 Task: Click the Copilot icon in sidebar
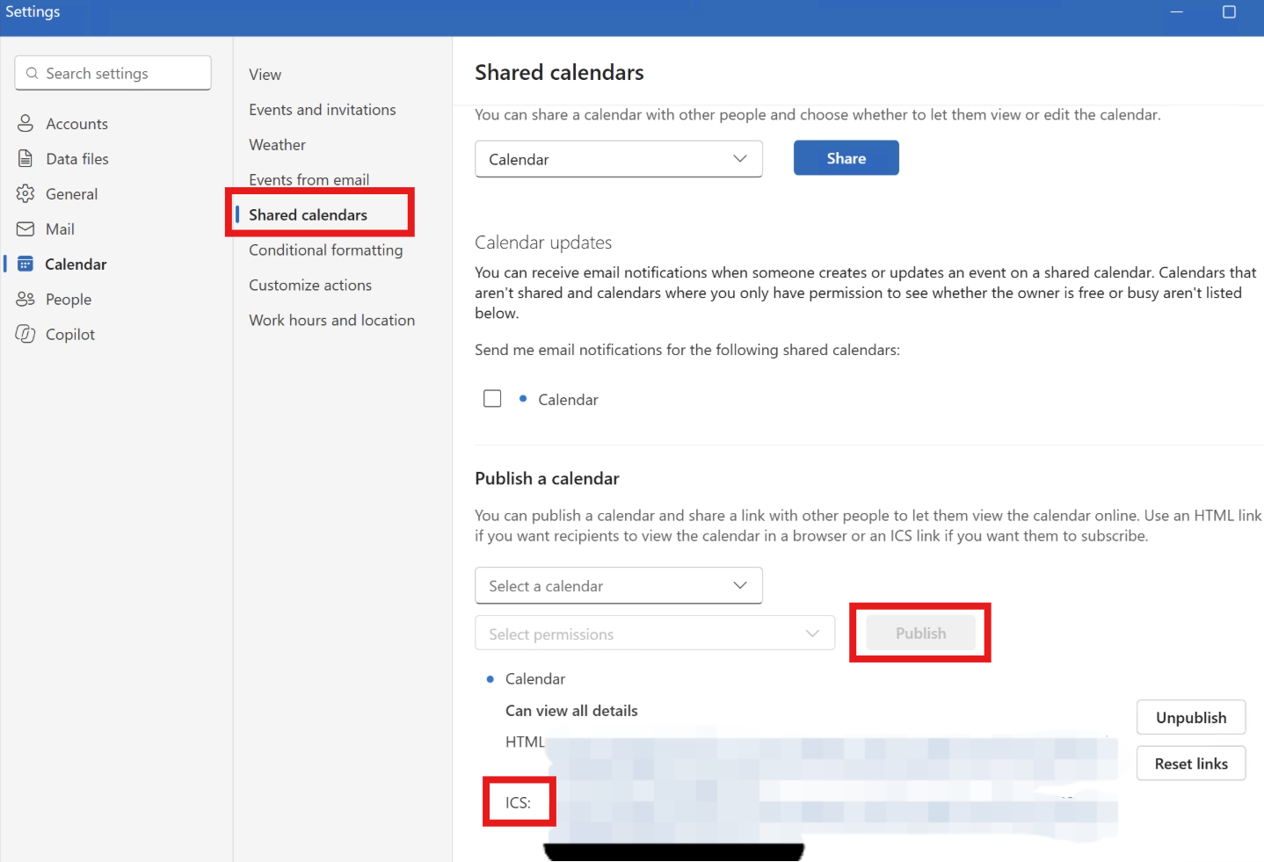click(x=25, y=335)
